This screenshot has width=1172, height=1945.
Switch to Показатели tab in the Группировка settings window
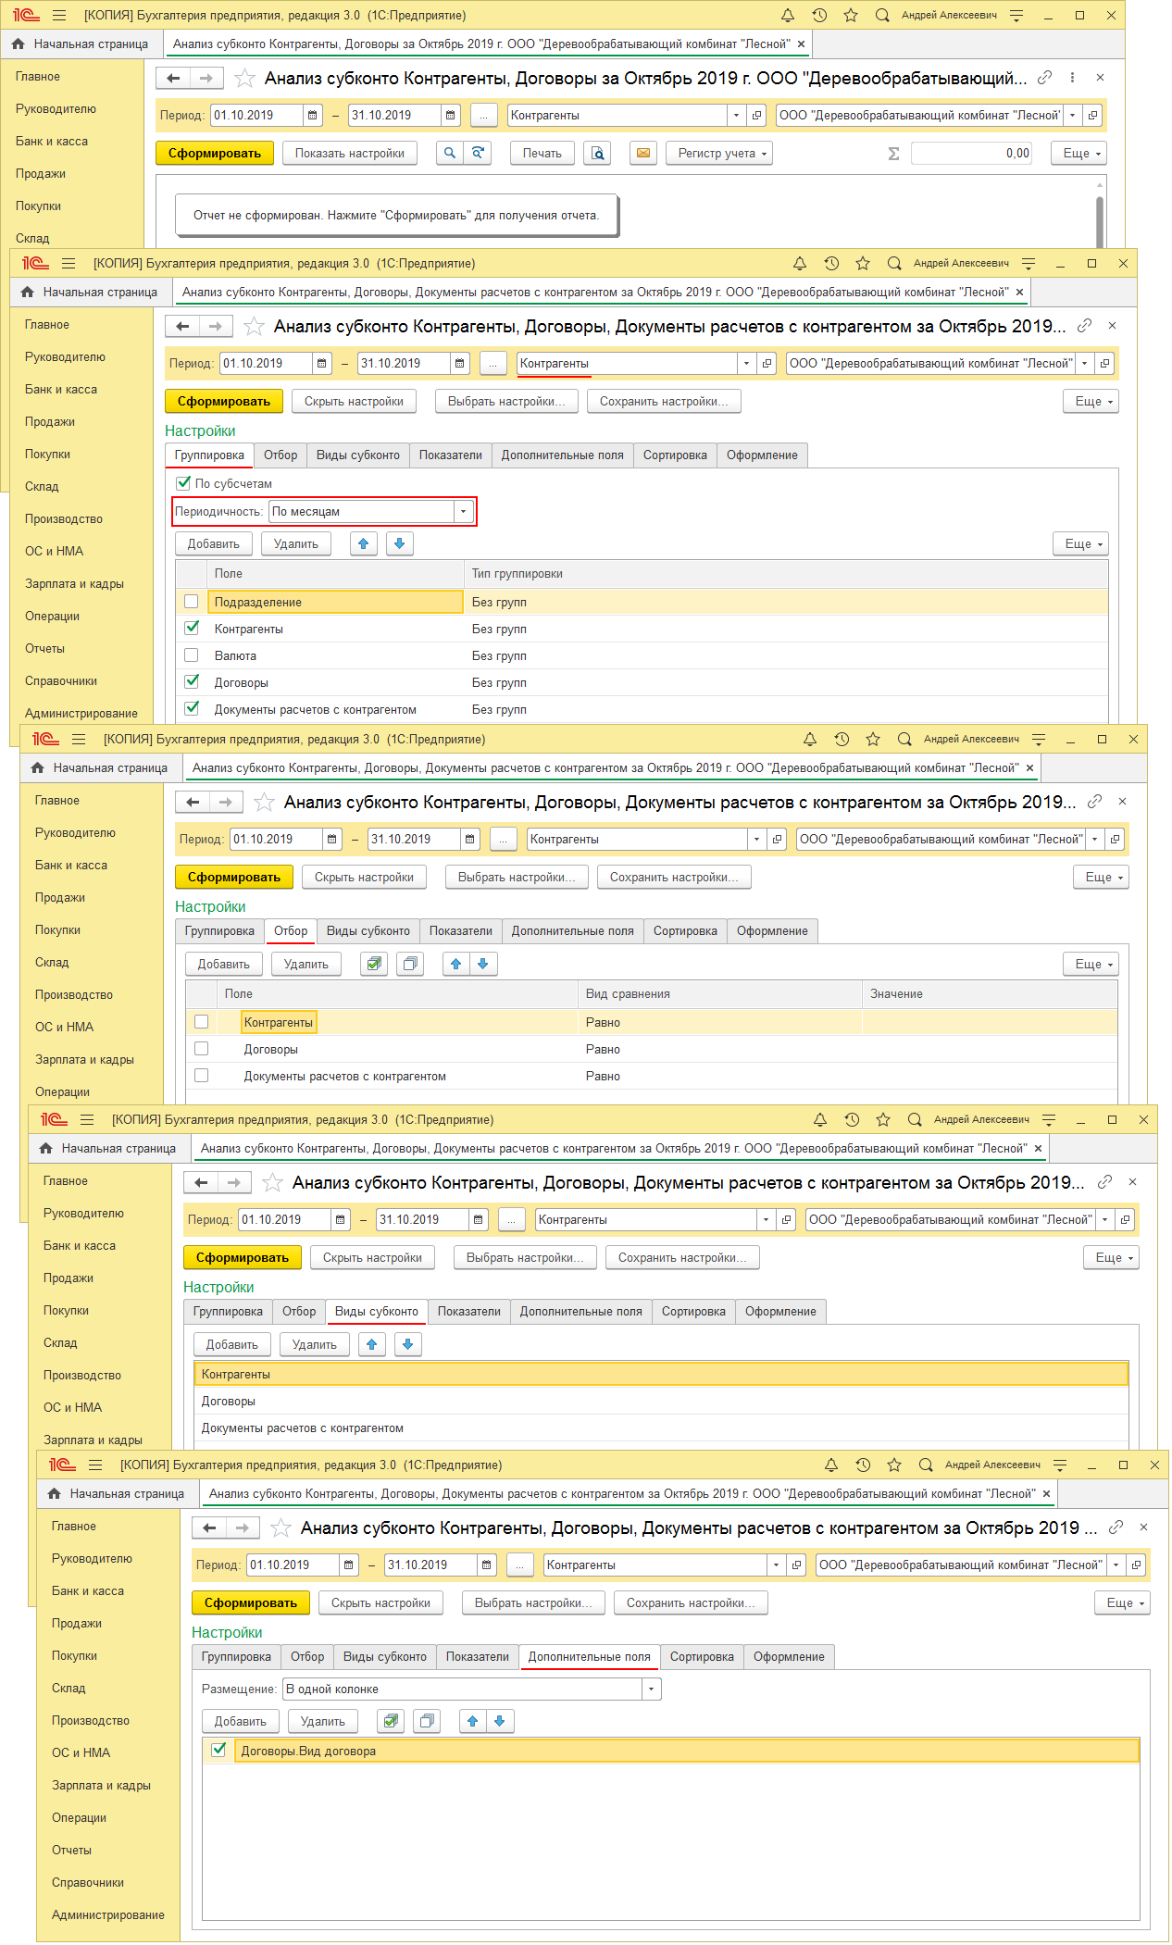tap(451, 455)
